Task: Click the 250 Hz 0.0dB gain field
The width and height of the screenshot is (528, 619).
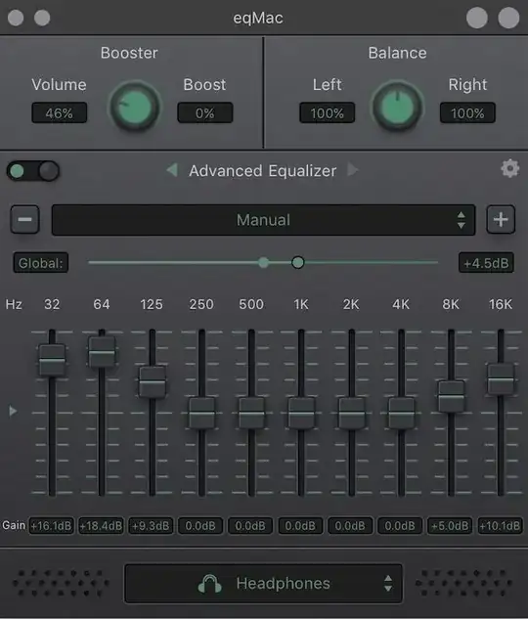Action: 200,526
